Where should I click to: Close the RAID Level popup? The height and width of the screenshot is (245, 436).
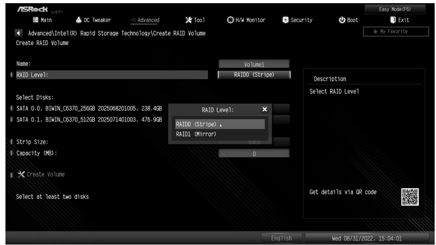point(265,109)
